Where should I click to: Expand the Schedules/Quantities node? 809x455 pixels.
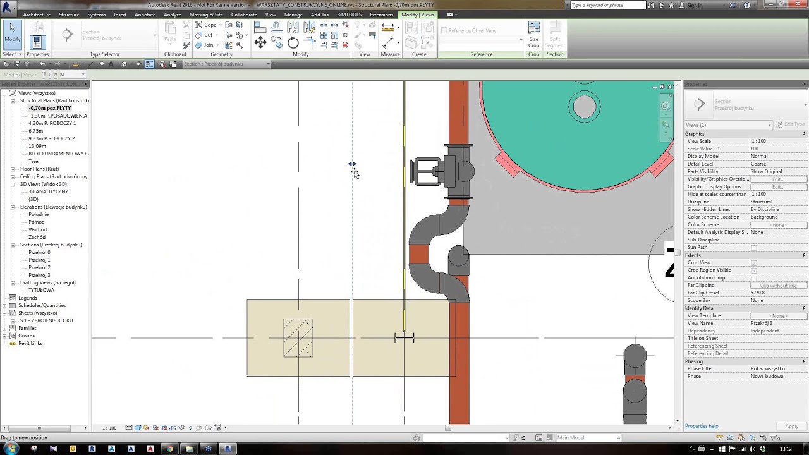click(x=4, y=305)
